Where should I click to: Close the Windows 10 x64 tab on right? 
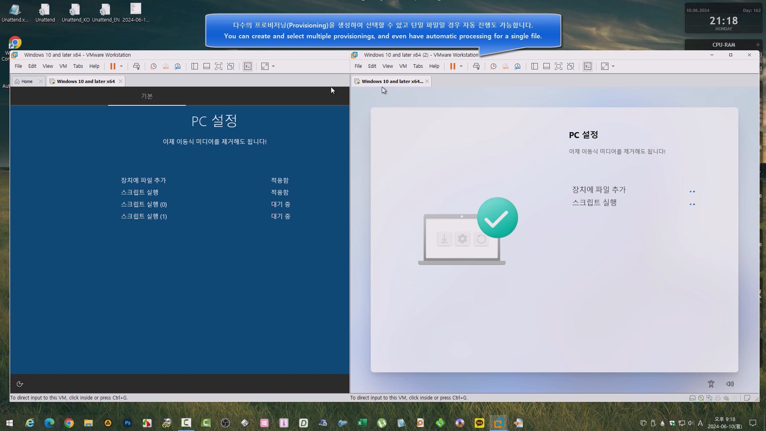(x=427, y=81)
